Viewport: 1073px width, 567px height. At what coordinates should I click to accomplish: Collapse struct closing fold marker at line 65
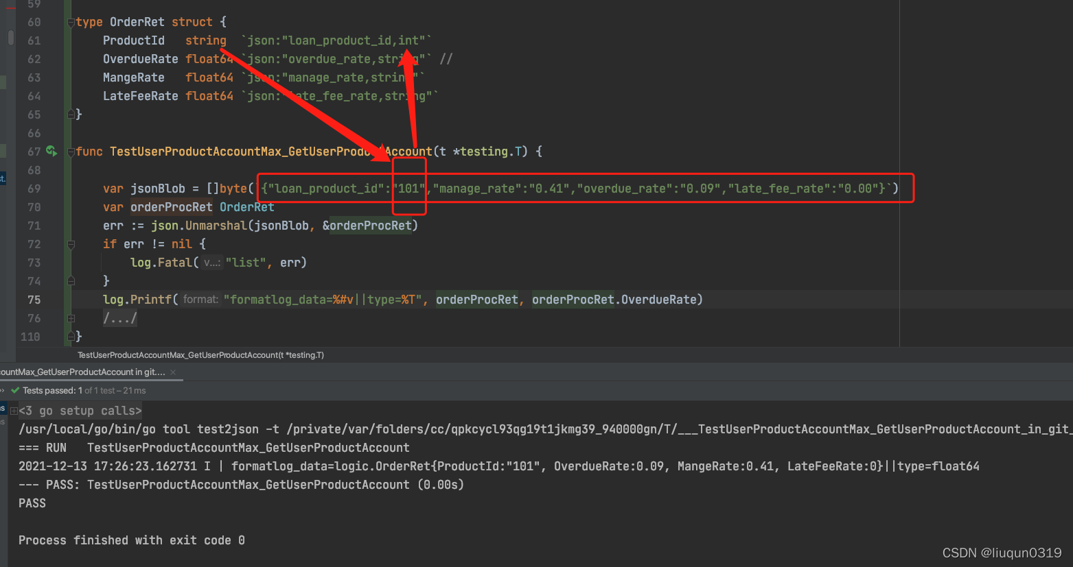(71, 114)
